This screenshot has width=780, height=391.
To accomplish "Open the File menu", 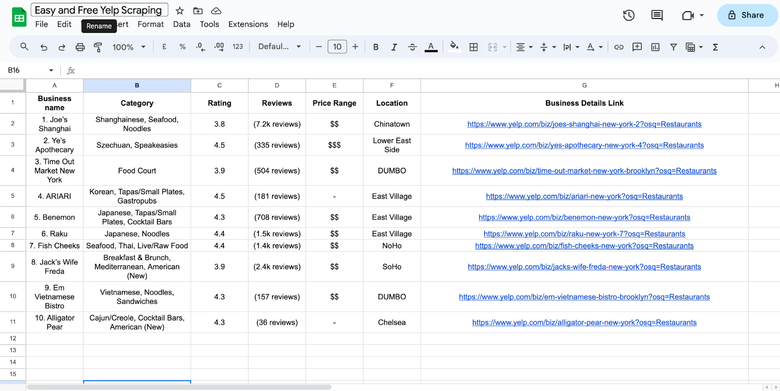I will (x=41, y=24).
